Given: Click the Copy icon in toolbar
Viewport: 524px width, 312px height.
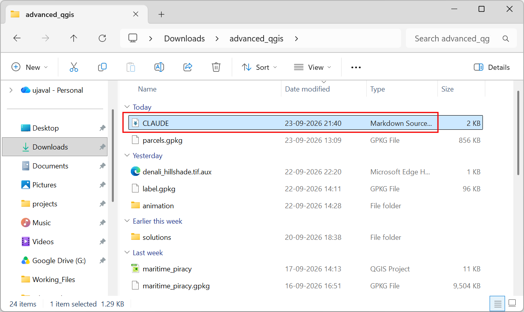Looking at the screenshot, I should coord(102,67).
